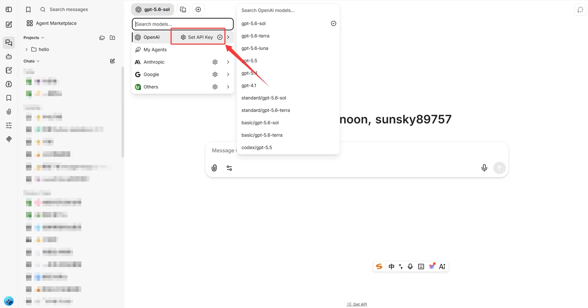Open Agent Marketplace

pyautogui.click(x=52, y=23)
